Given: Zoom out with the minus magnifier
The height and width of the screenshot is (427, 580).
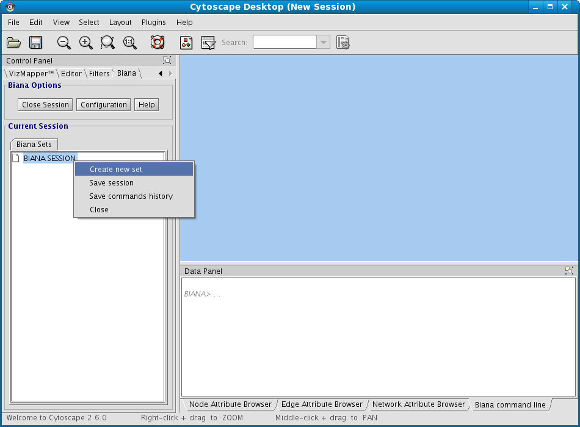Looking at the screenshot, I should [x=63, y=43].
